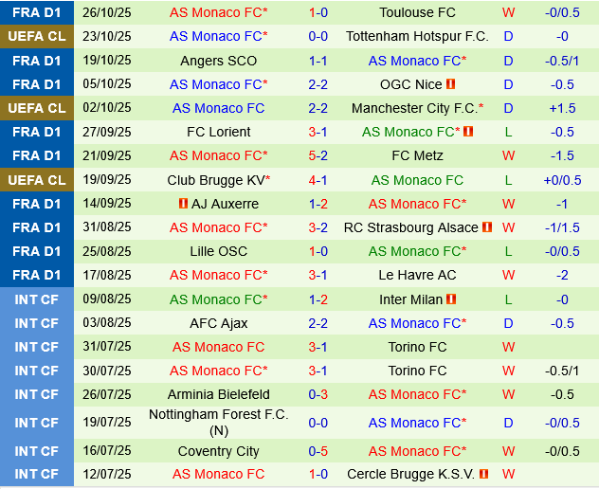Click the Le Havre AC team link
The width and height of the screenshot is (599, 489).
click(x=417, y=275)
